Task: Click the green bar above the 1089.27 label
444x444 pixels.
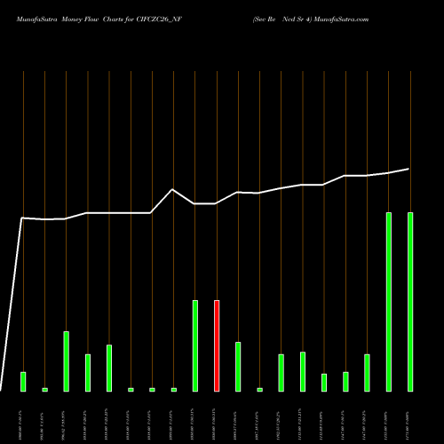Action: [x=238, y=367]
